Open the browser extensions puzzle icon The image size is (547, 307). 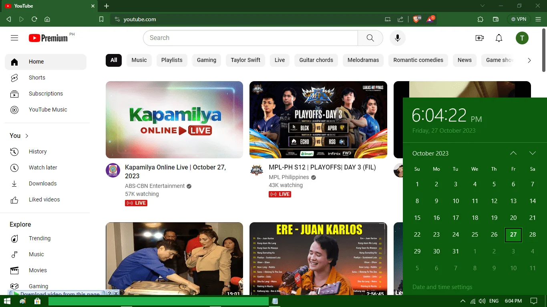481,19
